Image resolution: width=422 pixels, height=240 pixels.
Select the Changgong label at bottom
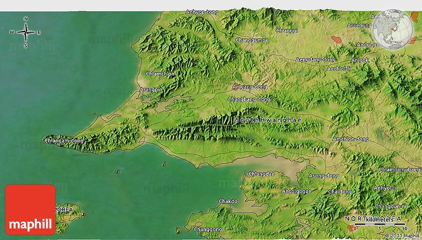coord(208,229)
